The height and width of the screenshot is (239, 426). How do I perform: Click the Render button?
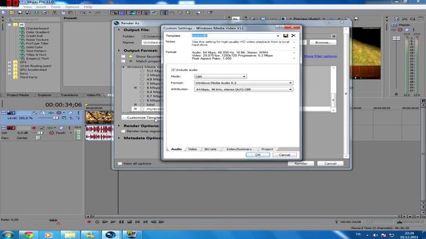(x=301, y=163)
